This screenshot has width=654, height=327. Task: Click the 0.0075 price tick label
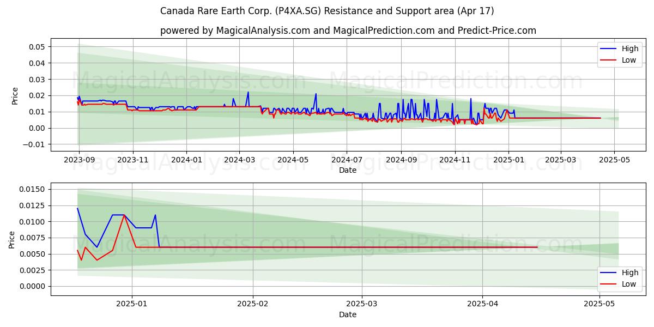coord(33,238)
